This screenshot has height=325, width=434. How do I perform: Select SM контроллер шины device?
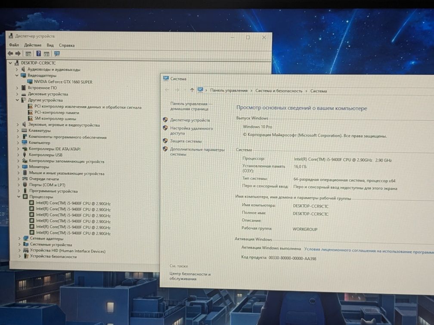(56, 119)
